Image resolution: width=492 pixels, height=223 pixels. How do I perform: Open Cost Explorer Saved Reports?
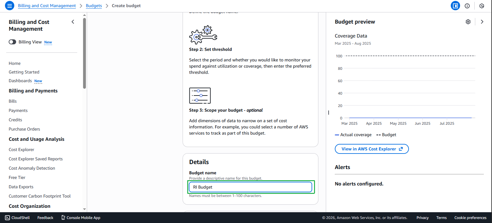36,159
